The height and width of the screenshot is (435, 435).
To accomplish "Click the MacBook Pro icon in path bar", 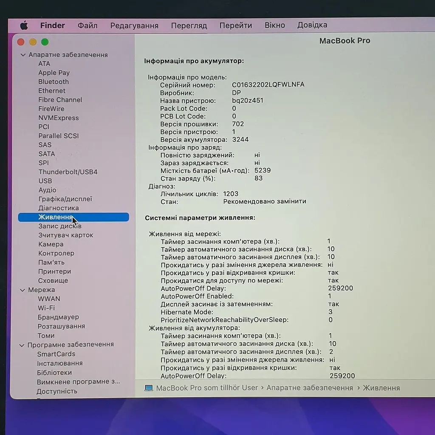I will (x=149, y=387).
